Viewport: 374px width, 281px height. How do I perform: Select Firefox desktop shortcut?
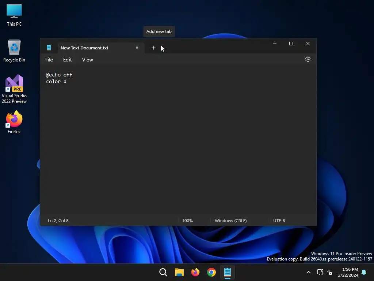point(14,122)
